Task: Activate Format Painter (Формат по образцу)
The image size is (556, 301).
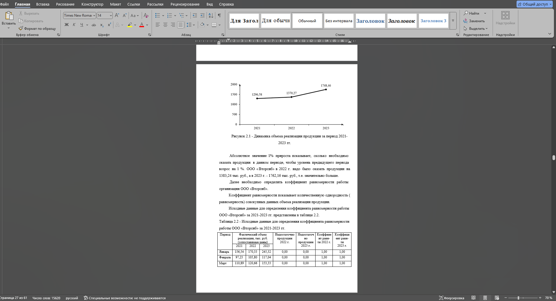Action: click(37, 29)
